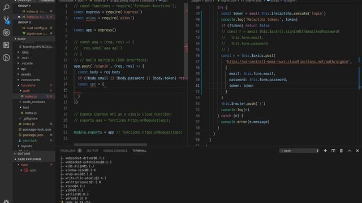
Task: Open the Search view in activity bar
Action: (6, 7)
